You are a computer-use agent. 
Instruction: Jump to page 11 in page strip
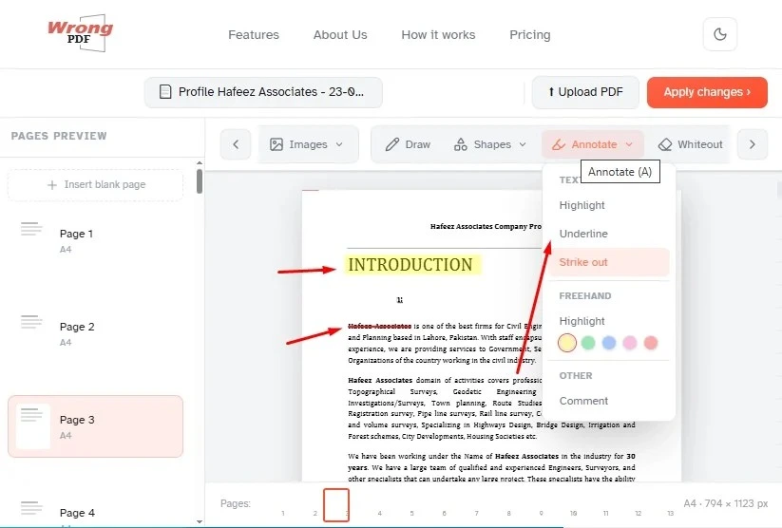pos(606,513)
